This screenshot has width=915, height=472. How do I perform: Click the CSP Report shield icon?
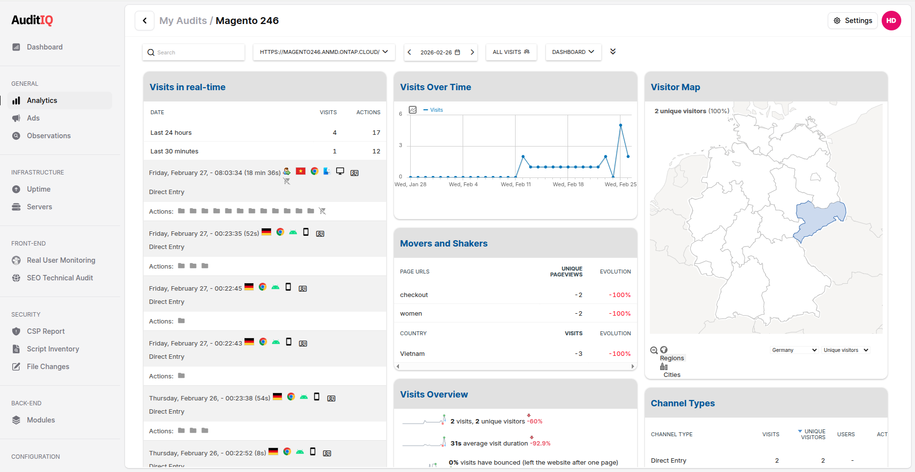(x=16, y=331)
